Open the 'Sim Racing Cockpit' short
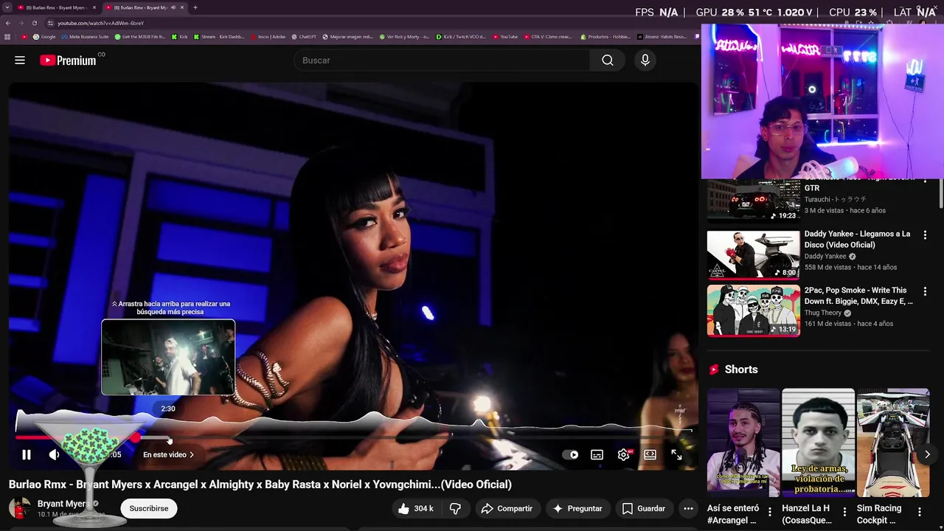Screen dimensions: 944x531 (x=893, y=442)
